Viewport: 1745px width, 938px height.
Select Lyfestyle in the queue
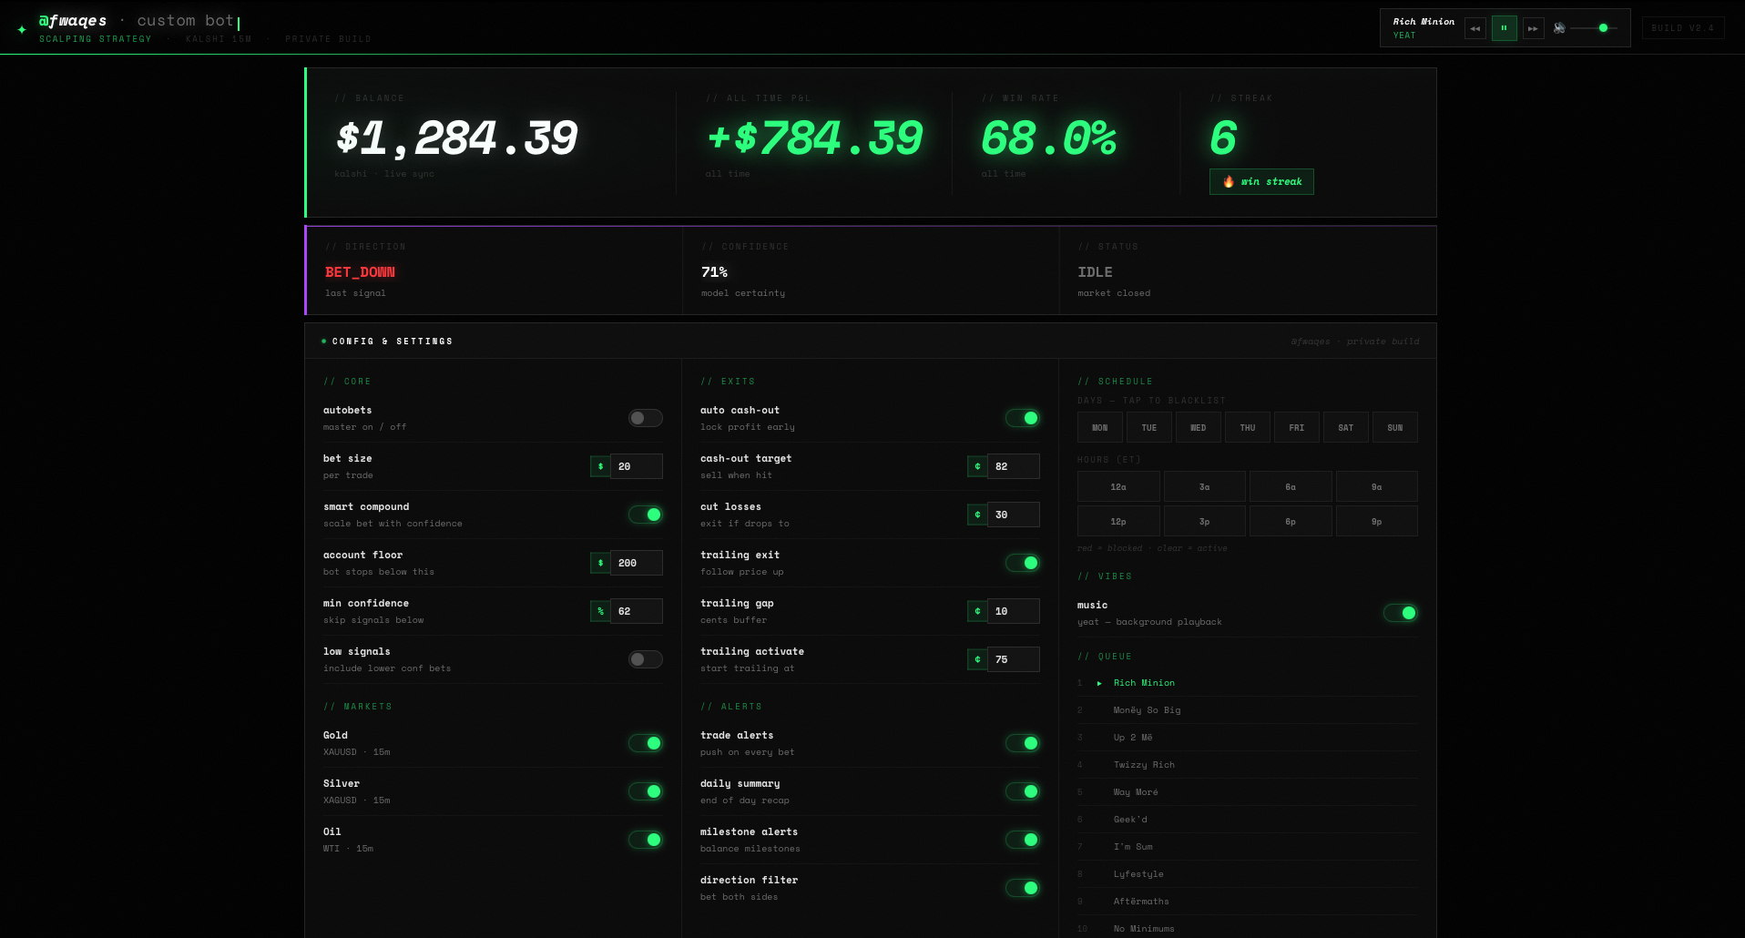coord(1248,874)
